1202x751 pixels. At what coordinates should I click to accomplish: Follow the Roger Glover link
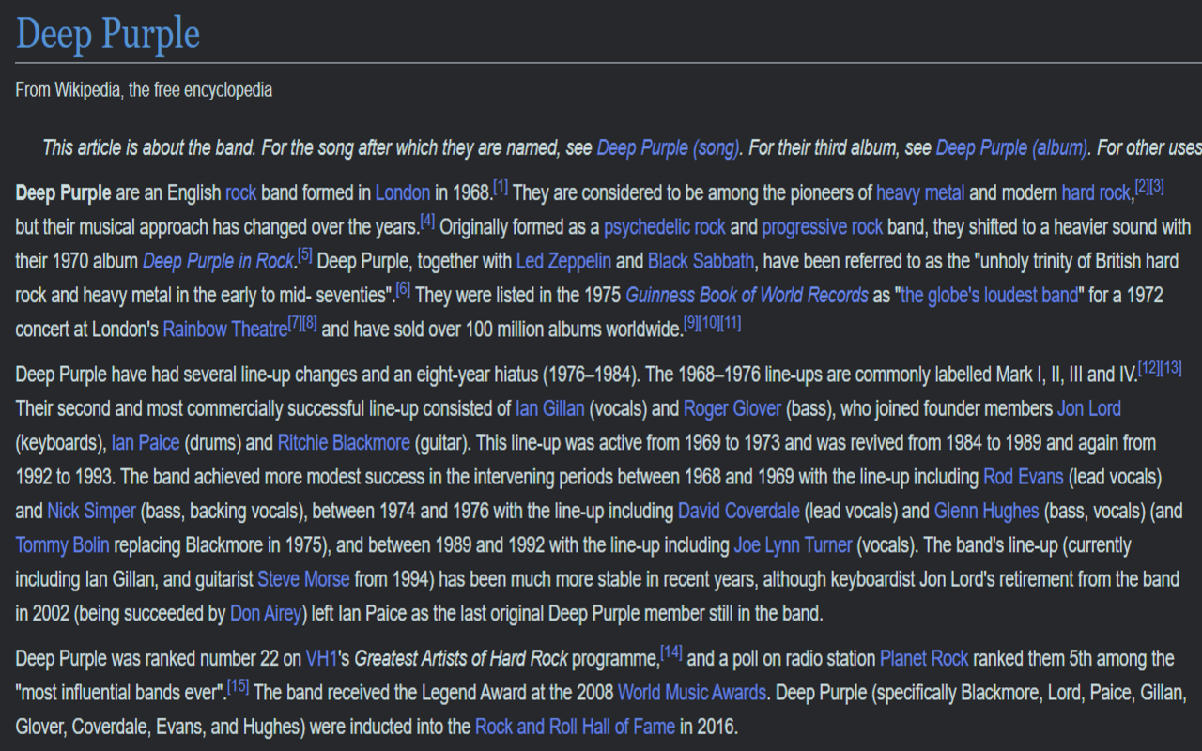732,408
